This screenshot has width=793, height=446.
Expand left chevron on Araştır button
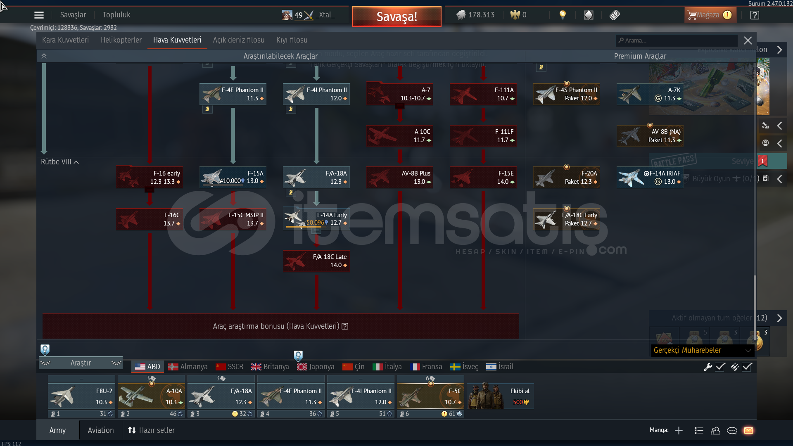coord(45,363)
